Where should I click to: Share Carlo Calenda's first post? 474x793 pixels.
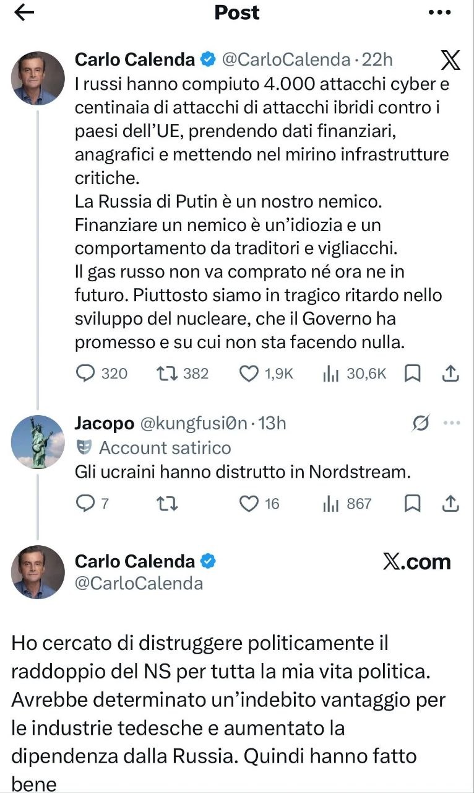pyautogui.click(x=451, y=374)
